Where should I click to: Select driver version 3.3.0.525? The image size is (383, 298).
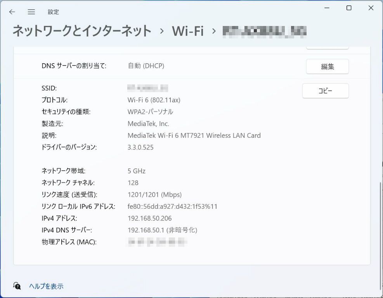(x=140, y=147)
